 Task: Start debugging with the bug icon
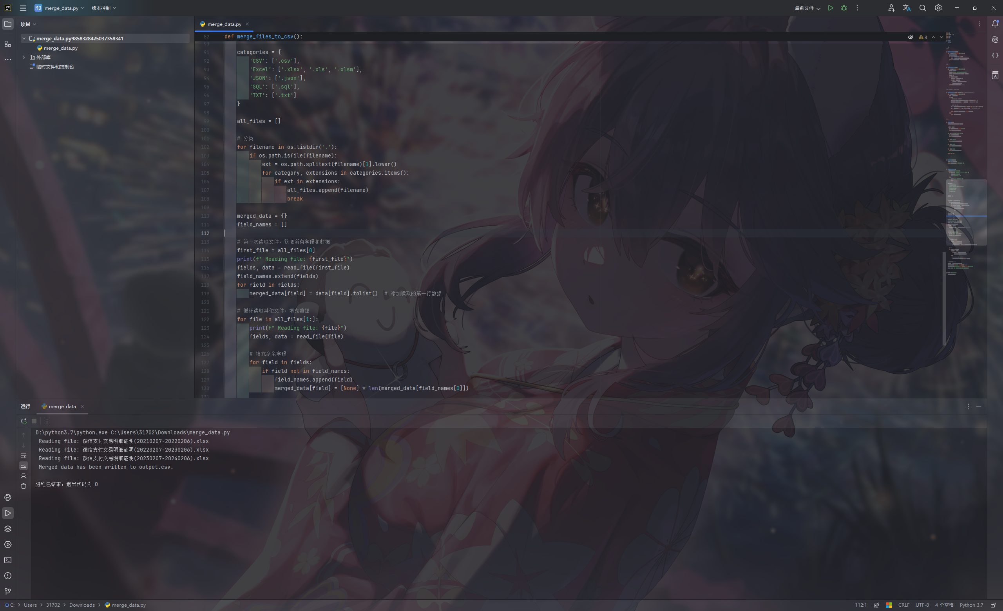tap(844, 8)
